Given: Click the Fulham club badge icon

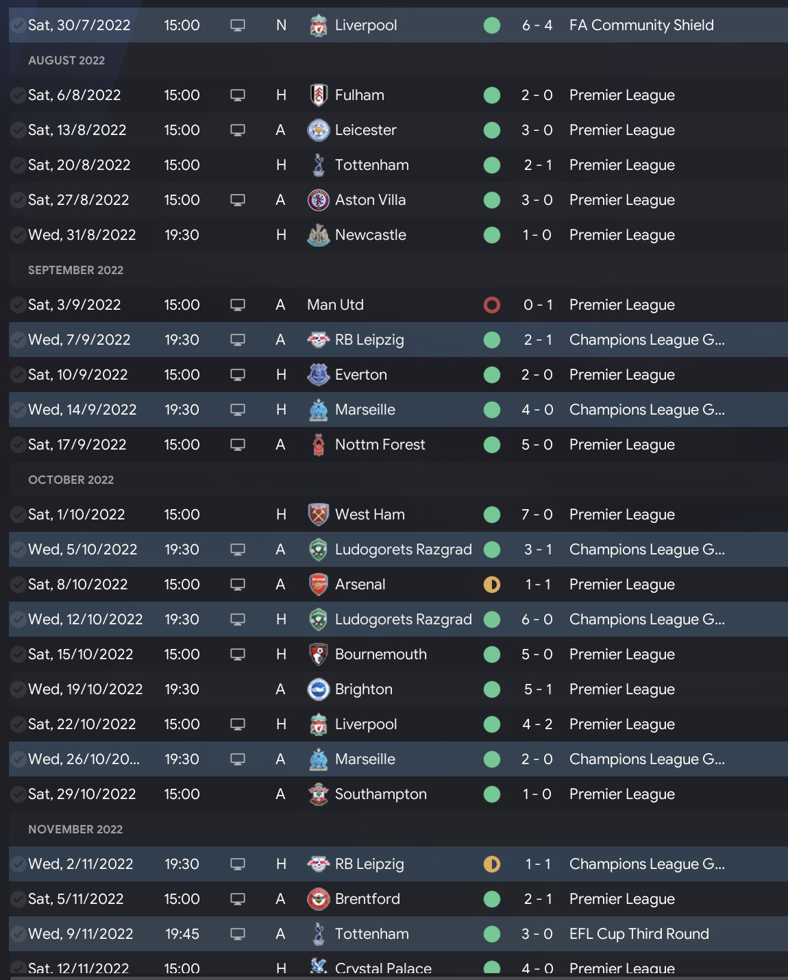Looking at the screenshot, I should pyautogui.click(x=318, y=95).
